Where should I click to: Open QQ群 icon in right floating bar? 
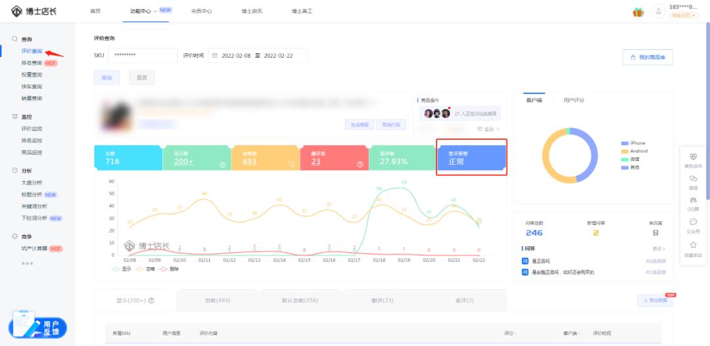694,200
